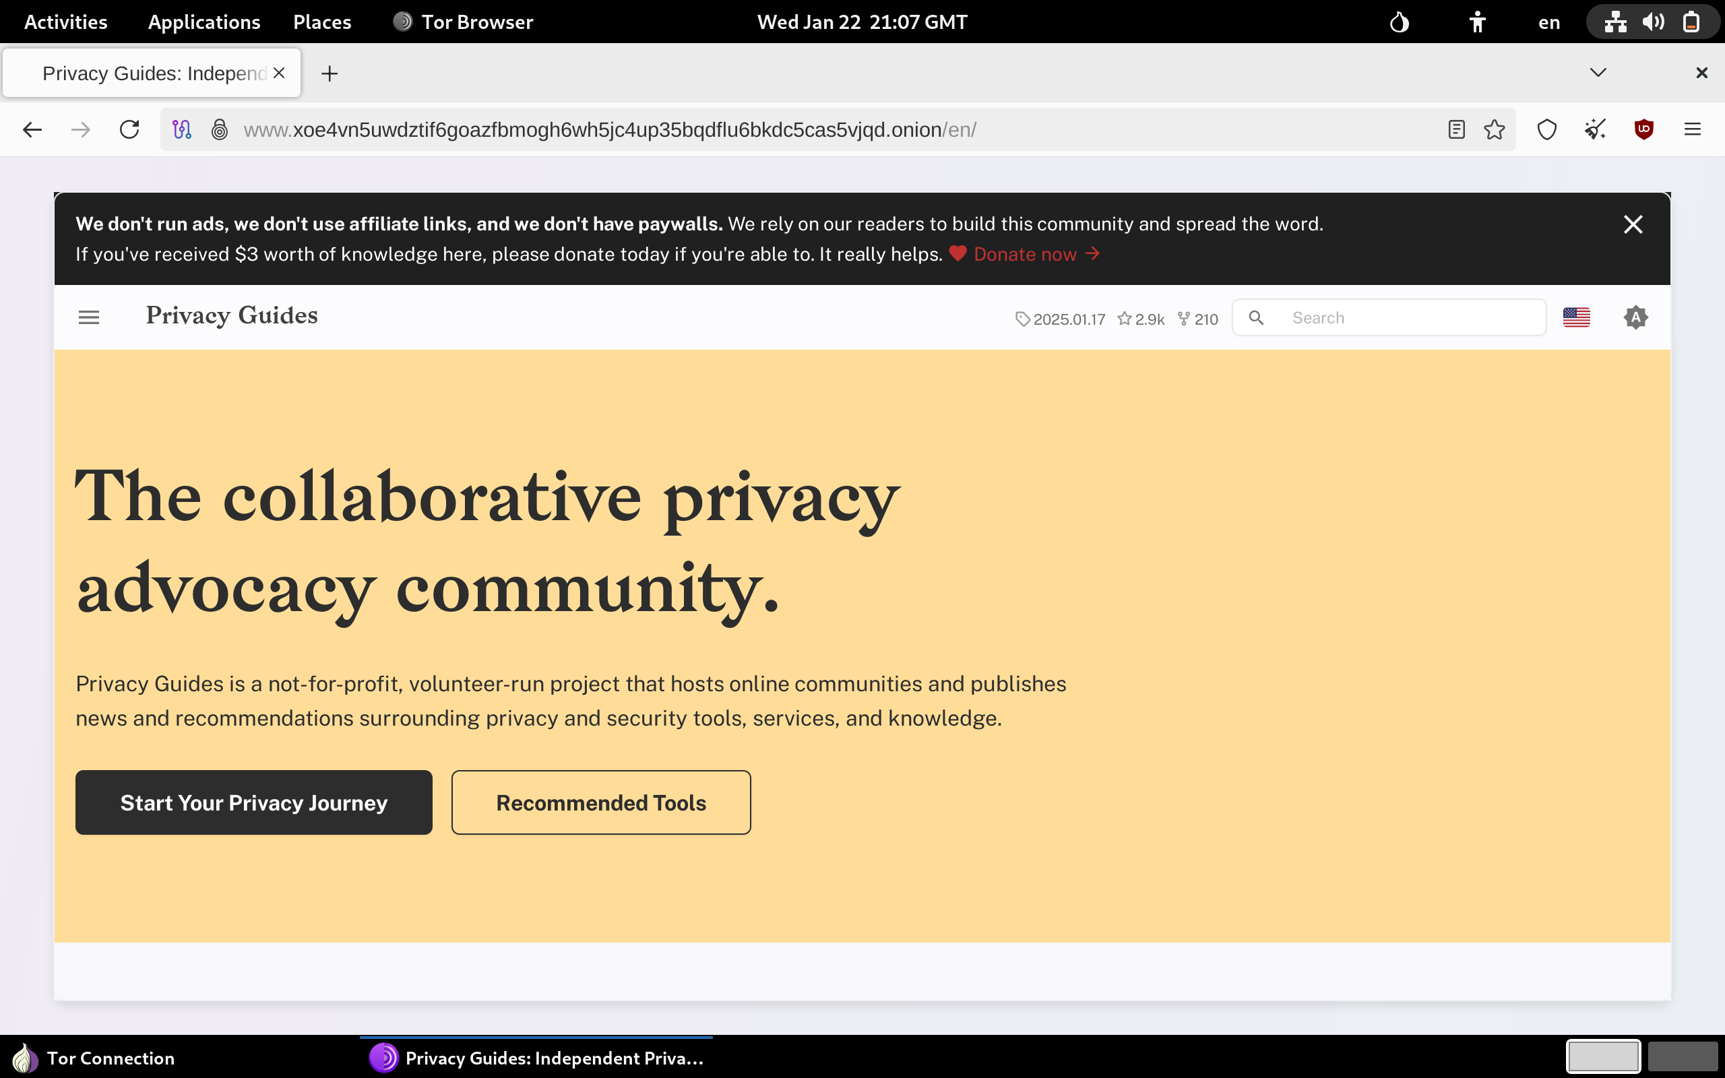Toggle the US flag language selector
The width and height of the screenshot is (1725, 1078).
click(x=1576, y=317)
